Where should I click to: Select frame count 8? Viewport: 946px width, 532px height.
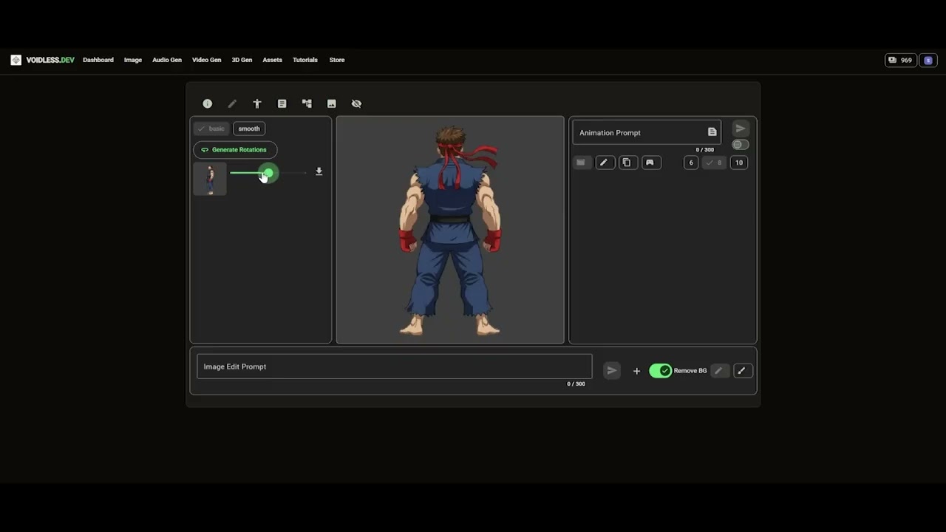[x=714, y=163]
